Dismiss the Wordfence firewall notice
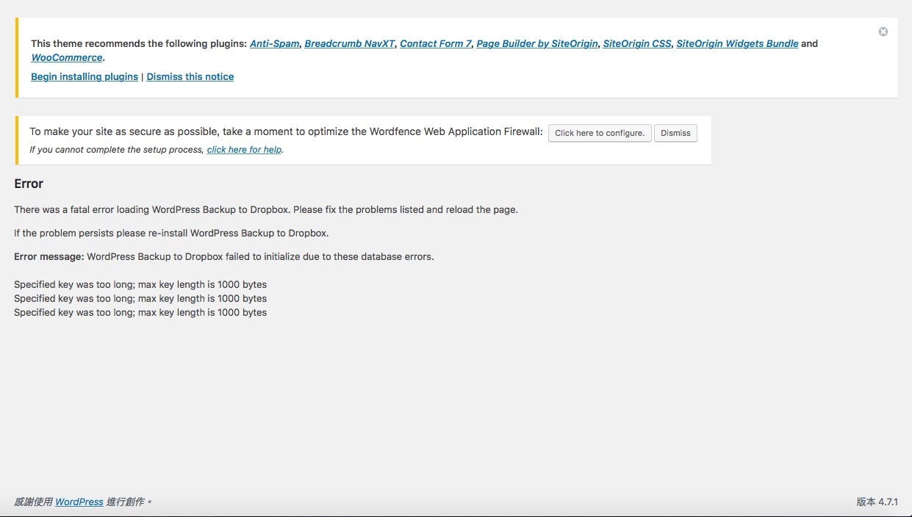This screenshot has width=912, height=517. coord(675,133)
